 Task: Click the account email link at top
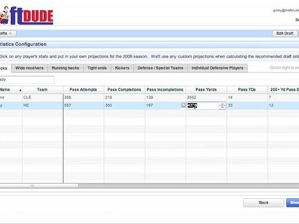[x=286, y=11]
